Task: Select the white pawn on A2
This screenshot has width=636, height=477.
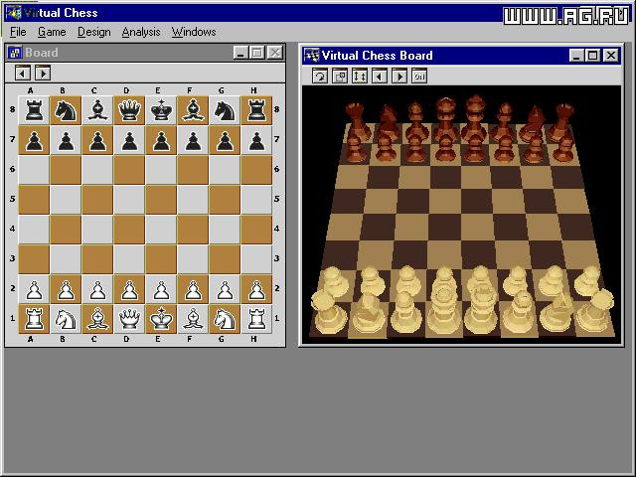Action: pos(34,289)
